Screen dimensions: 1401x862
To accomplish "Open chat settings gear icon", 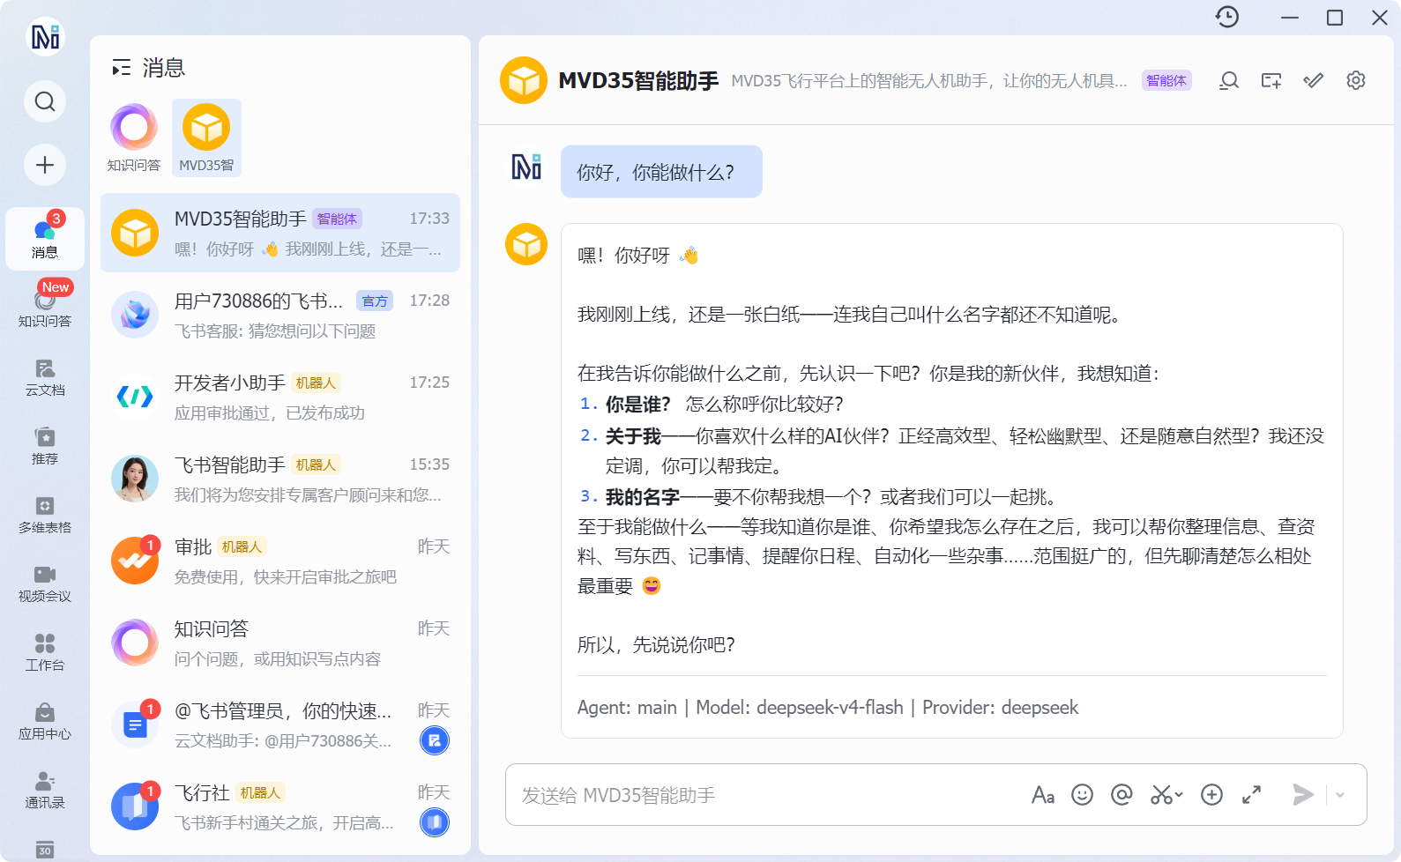I will [x=1356, y=80].
